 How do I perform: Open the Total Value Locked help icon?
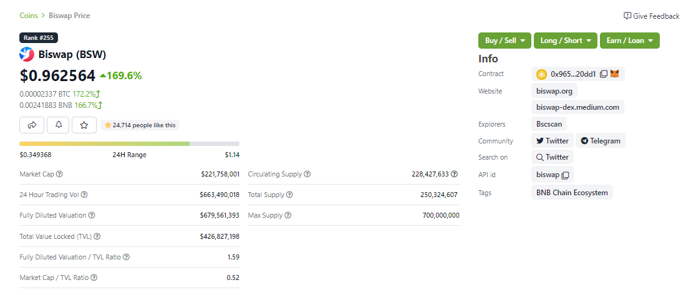(97, 236)
